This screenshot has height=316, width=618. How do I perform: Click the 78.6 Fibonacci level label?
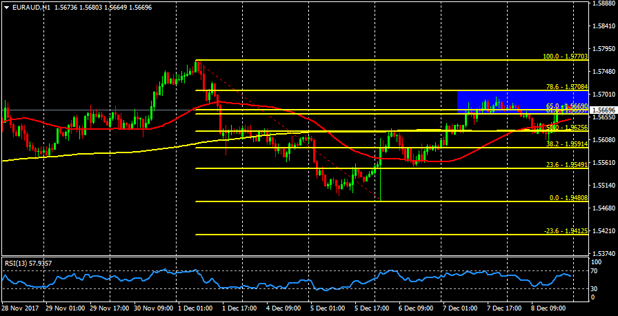pos(564,87)
